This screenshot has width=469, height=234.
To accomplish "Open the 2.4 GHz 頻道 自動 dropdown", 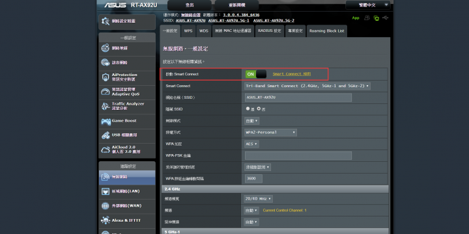I will click(x=252, y=211).
